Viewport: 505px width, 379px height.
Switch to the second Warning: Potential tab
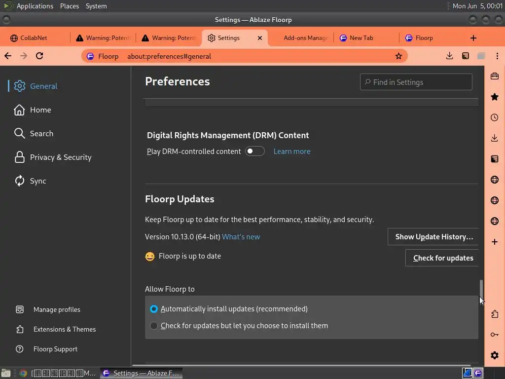click(x=169, y=38)
